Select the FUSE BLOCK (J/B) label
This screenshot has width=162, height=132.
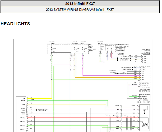[x=92, y=48]
